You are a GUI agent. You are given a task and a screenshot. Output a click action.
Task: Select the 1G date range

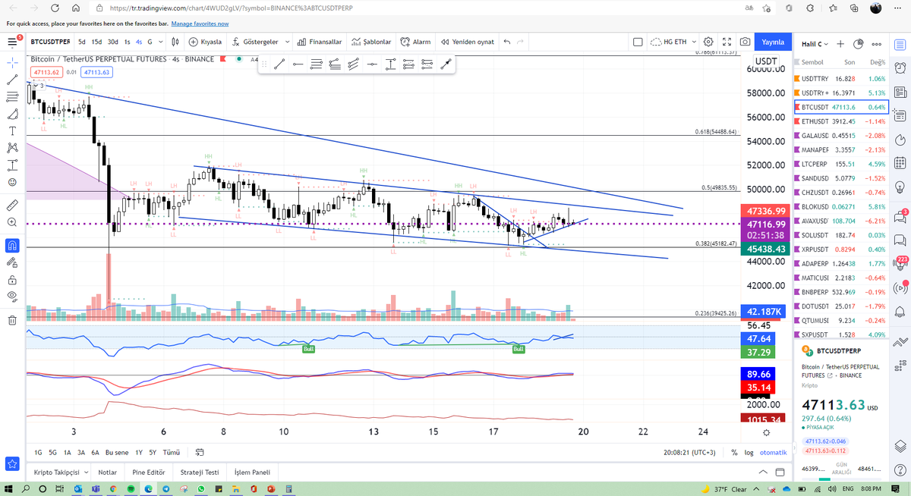coord(38,452)
